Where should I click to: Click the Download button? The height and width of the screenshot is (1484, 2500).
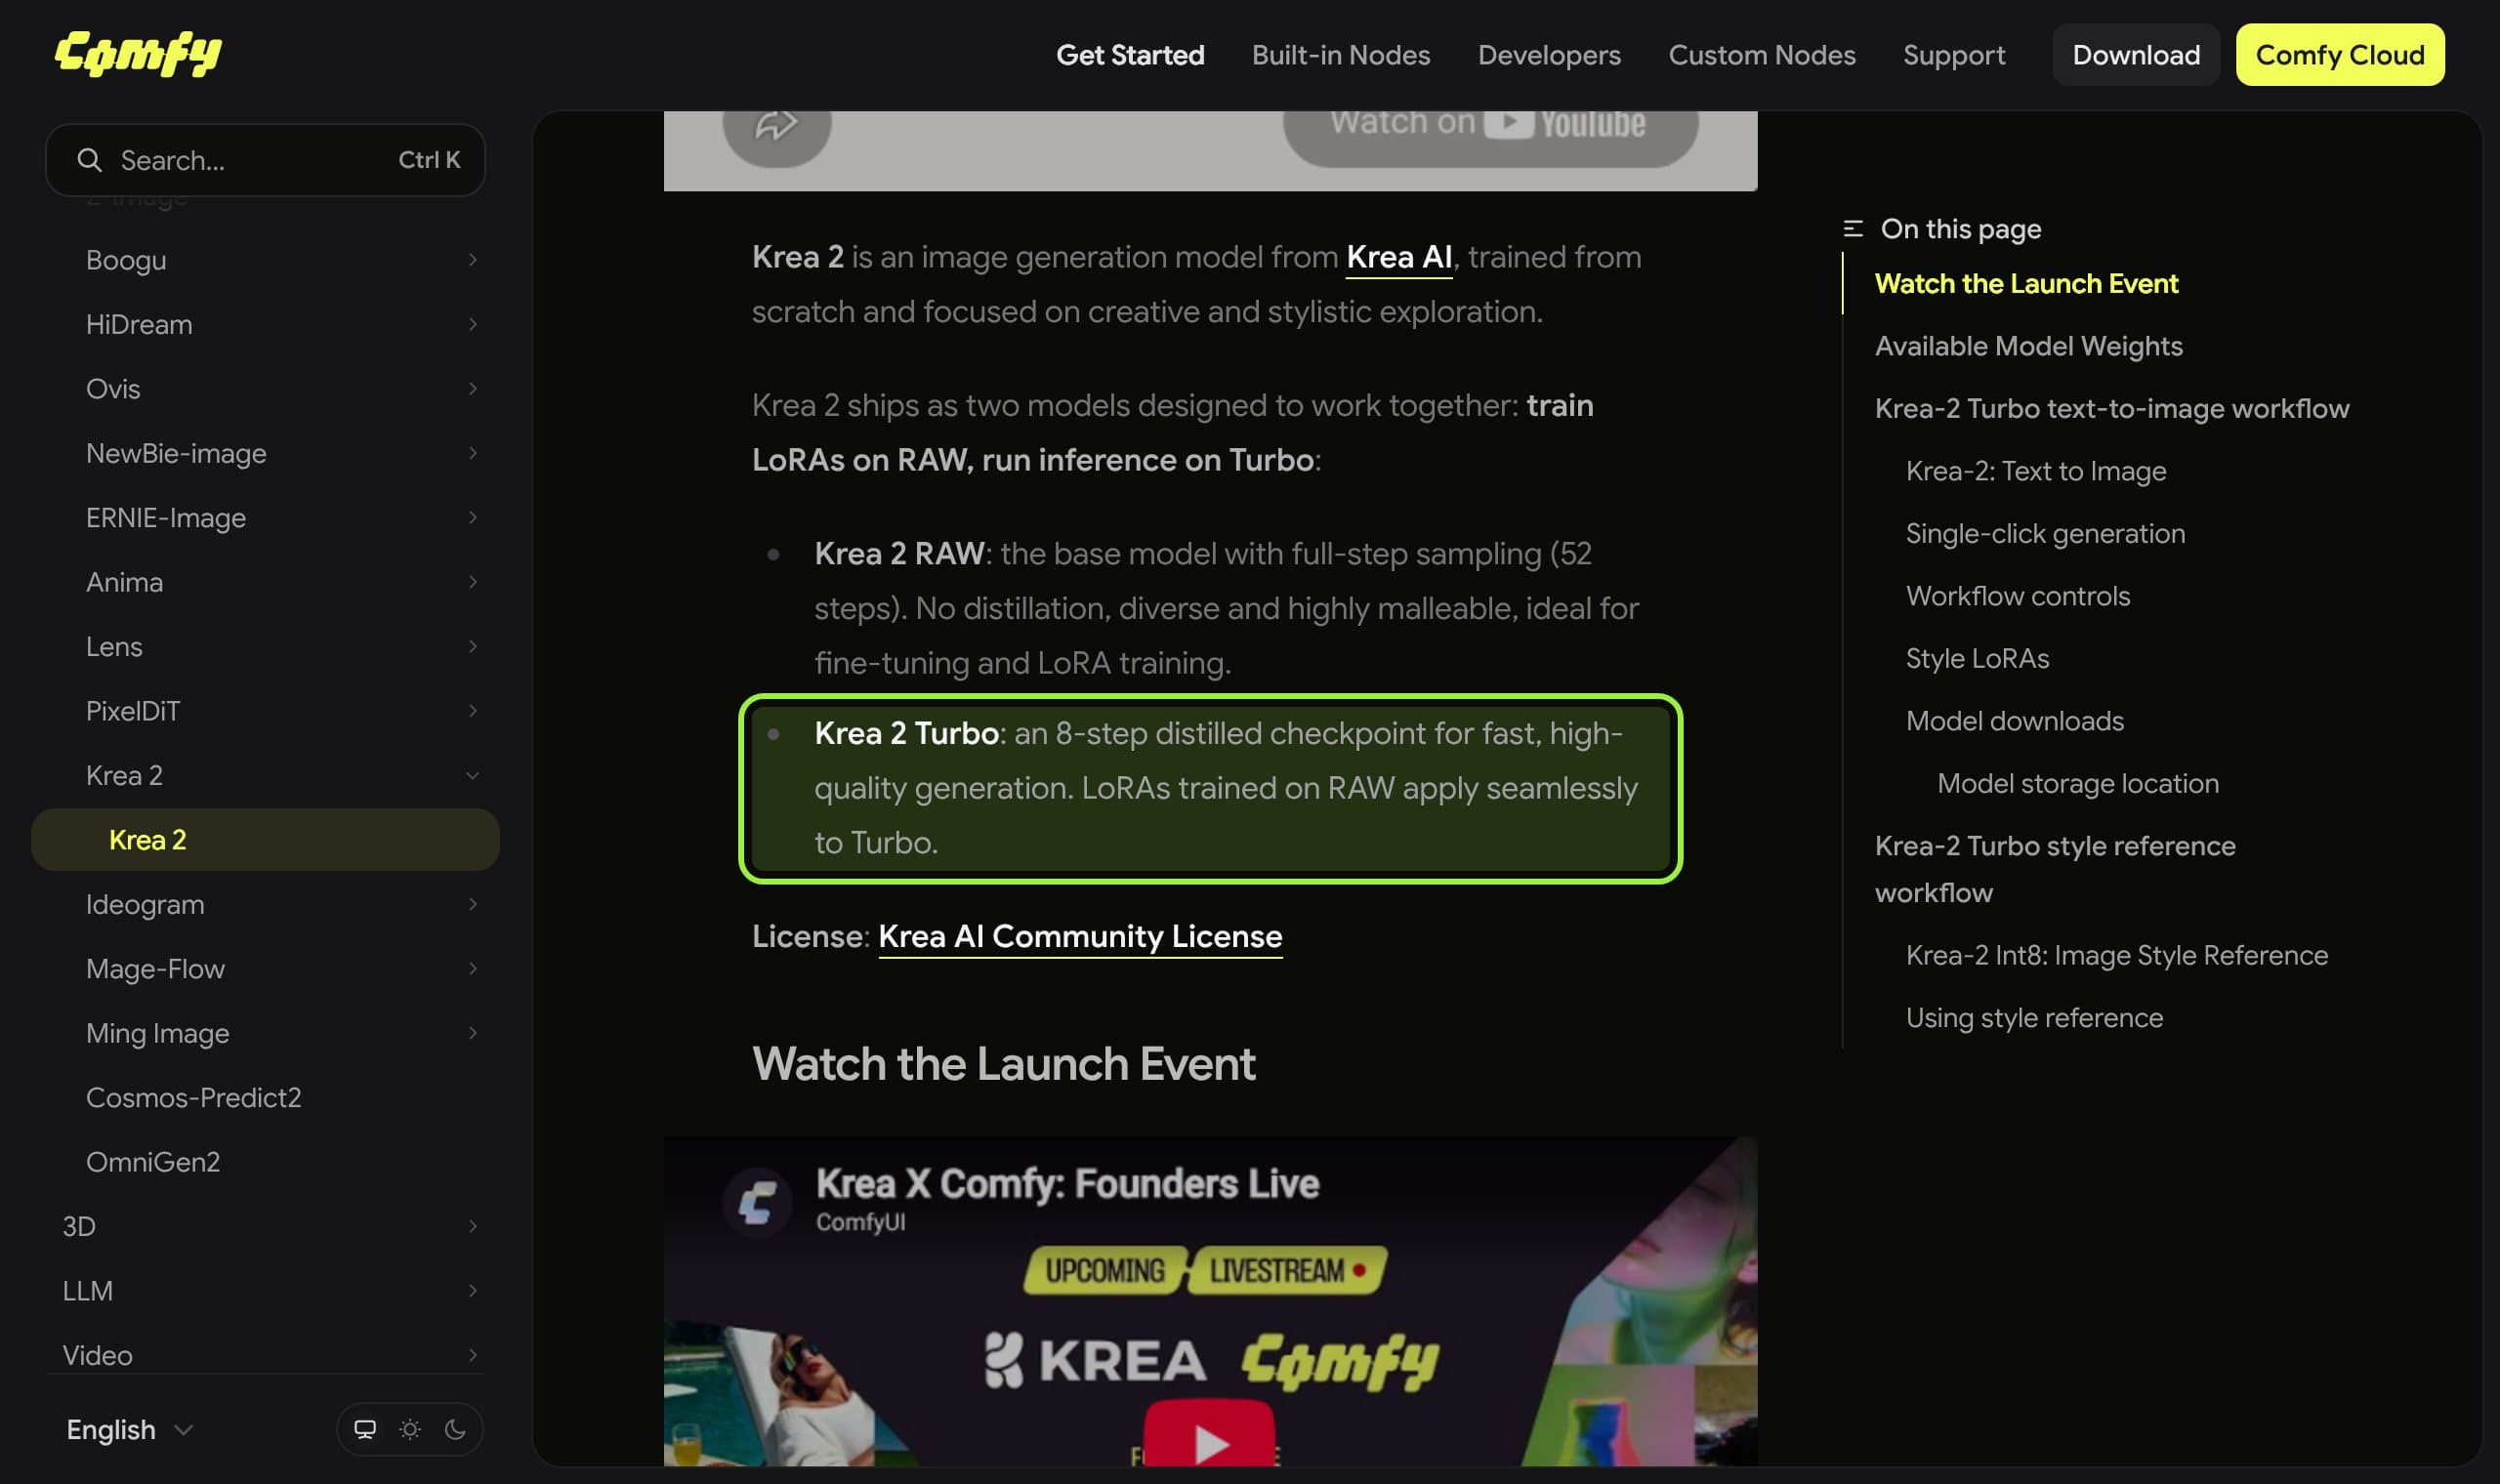(x=2135, y=55)
